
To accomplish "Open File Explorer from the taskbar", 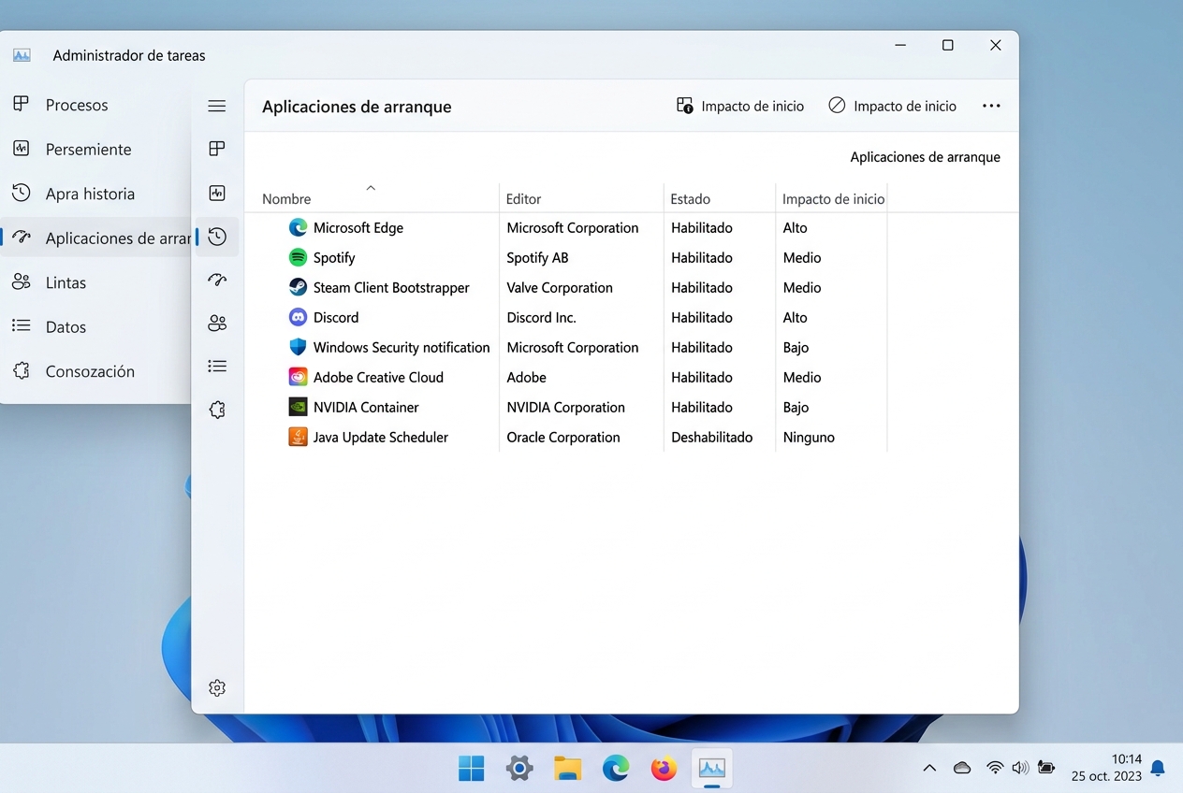I will pyautogui.click(x=567, y=769).
